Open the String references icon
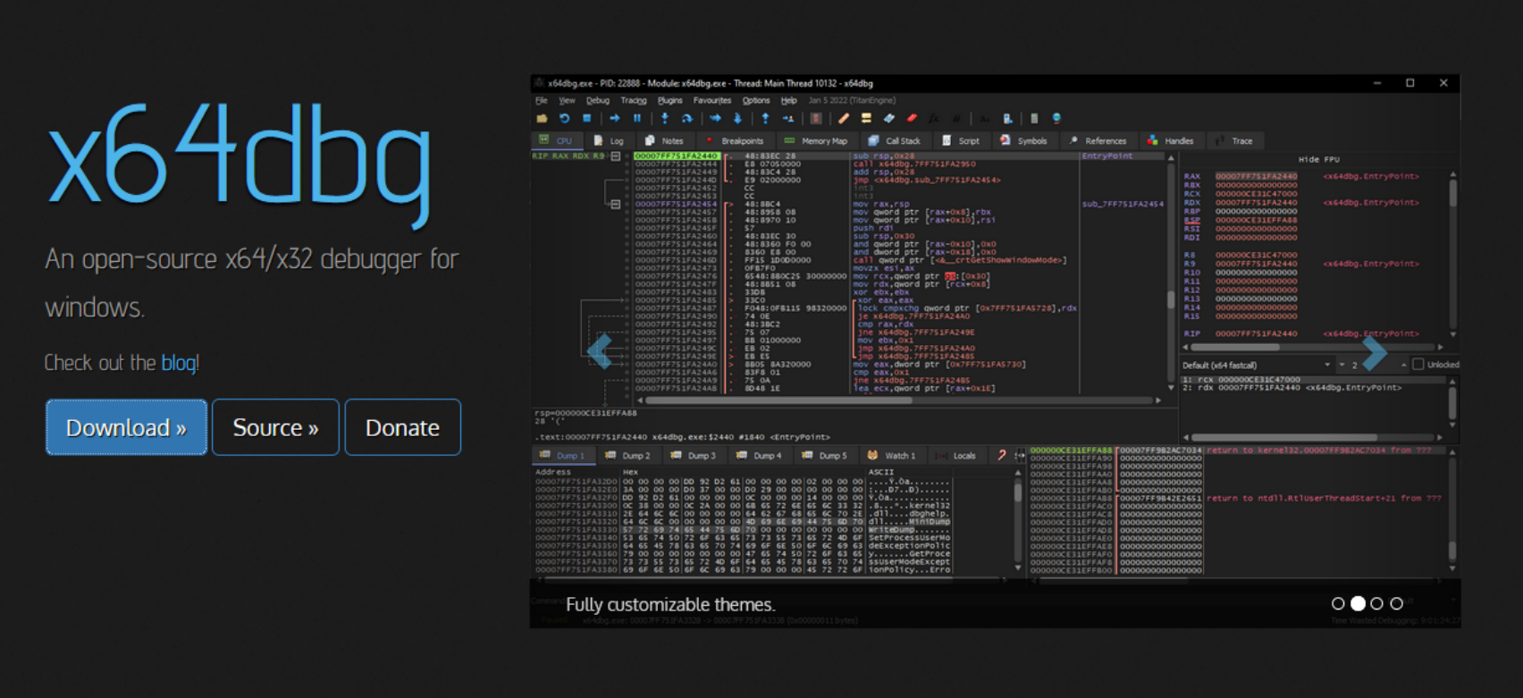 [x=984, y=118]
